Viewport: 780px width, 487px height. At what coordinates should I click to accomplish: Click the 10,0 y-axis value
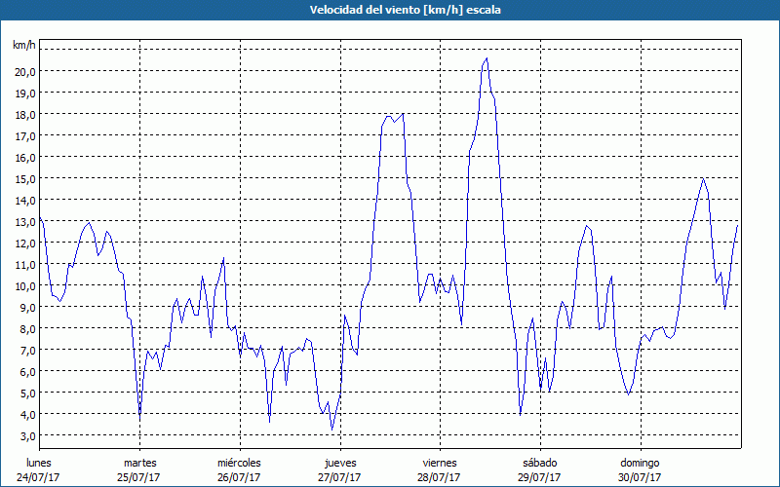coord(23,285)
